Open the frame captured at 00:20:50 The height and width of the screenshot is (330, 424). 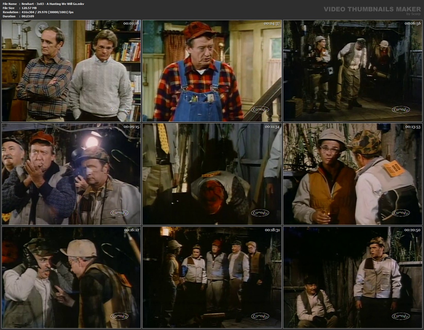click(x=353, y=278)
